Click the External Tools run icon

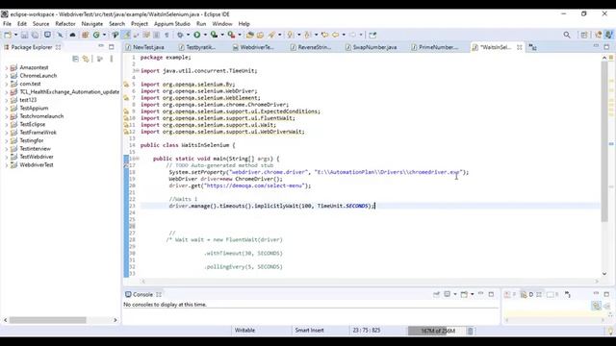[231, 35]
